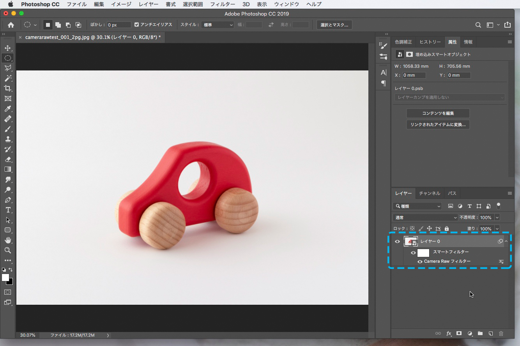Hide レイヤー 0 with its eye icon
Screen dimensions: 520x346
point(397,242)
